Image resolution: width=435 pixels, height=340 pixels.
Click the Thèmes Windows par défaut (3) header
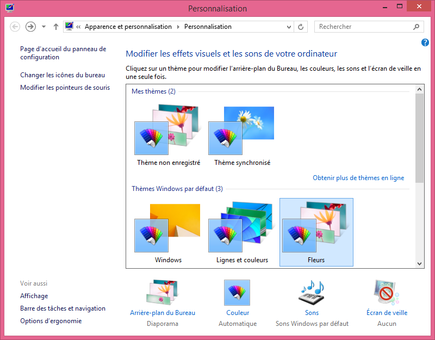coord(177,189)
